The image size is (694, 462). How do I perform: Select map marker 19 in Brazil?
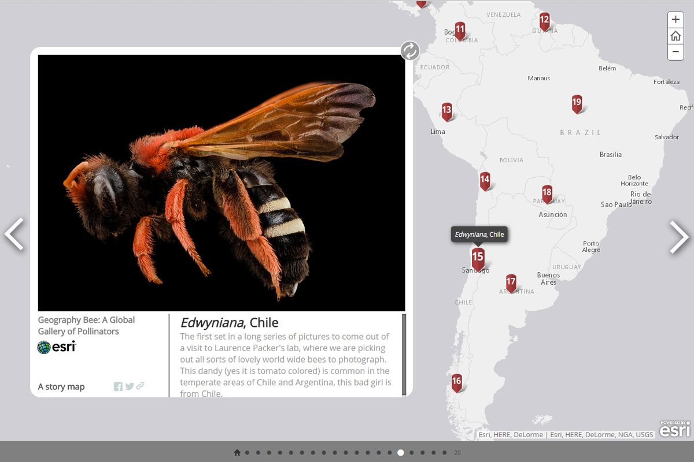(577, 103)
